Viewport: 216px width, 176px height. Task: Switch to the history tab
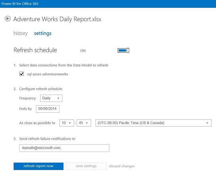click(x=21, y=33)
